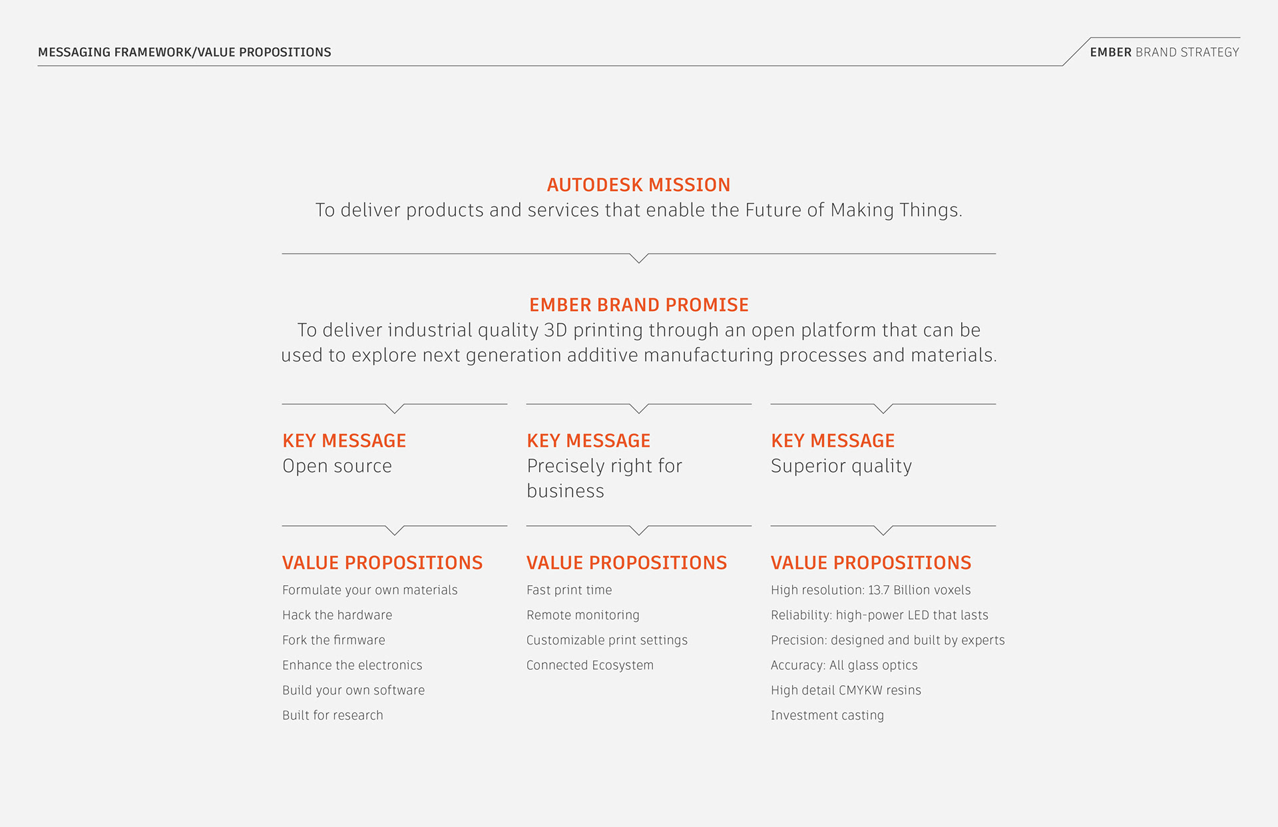Click the chevron above Precisely right for business
1278x827 pixels.
pos(638,408)
